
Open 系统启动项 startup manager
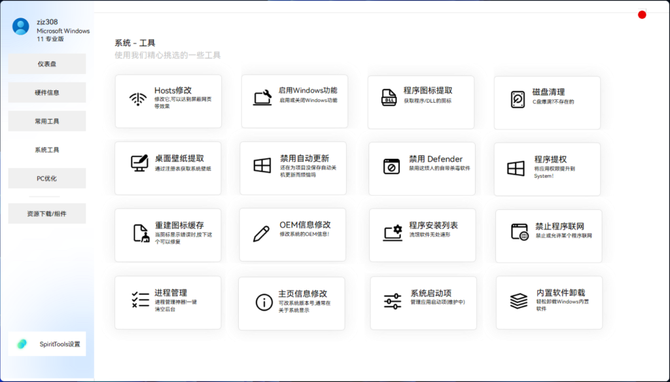[x=422, y=303]
